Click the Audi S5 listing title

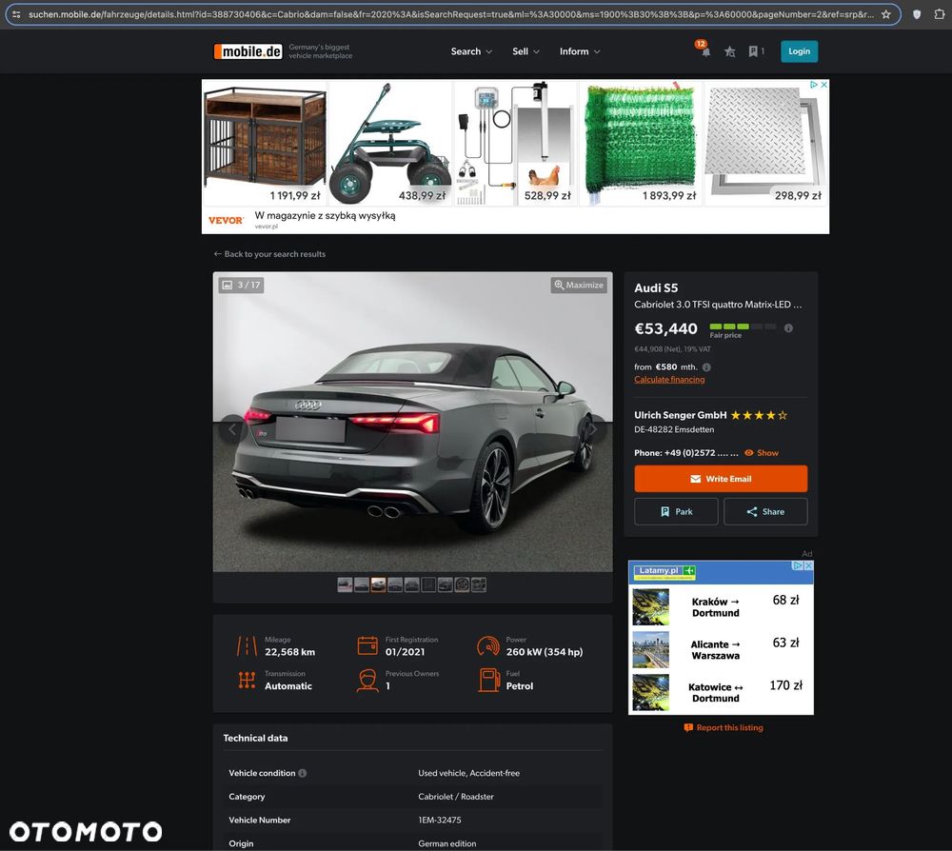(656, 288)
